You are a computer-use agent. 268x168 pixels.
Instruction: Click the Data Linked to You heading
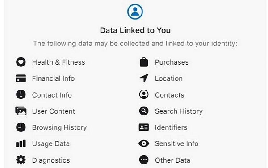pyautogui.click(x=135, y=30)
